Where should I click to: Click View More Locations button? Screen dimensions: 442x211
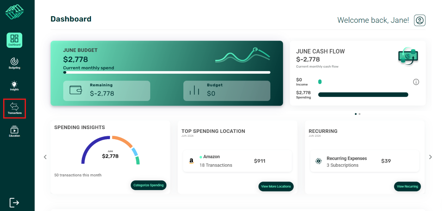pyautogui.click(x=276, y=186)
